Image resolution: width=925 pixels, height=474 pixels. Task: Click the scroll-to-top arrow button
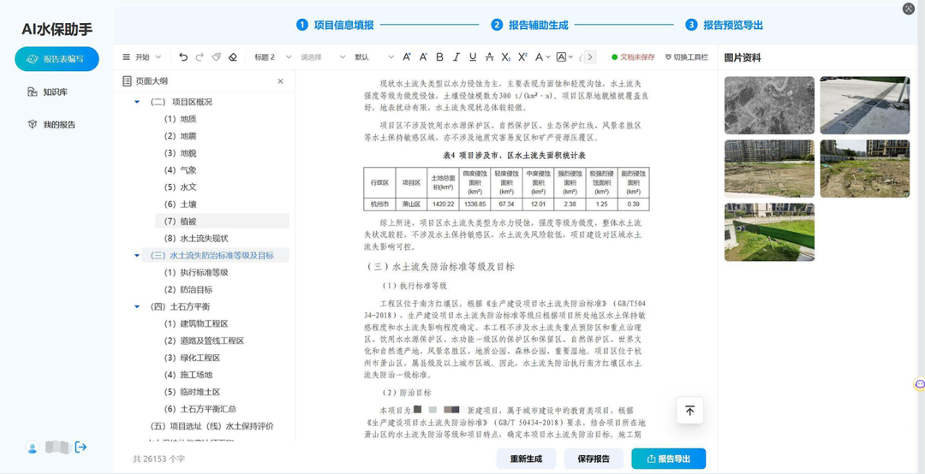(x=689, y=412)
